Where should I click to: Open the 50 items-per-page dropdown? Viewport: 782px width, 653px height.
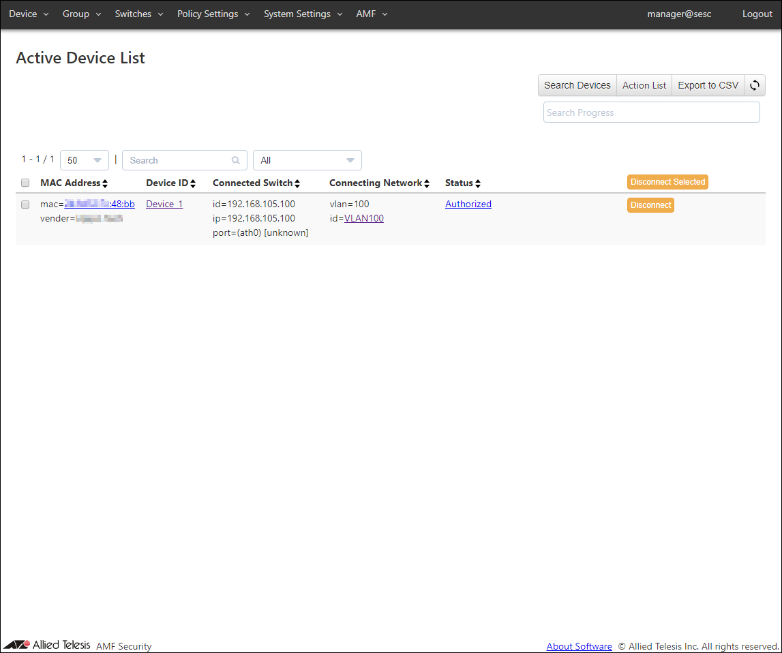point(85,160)
